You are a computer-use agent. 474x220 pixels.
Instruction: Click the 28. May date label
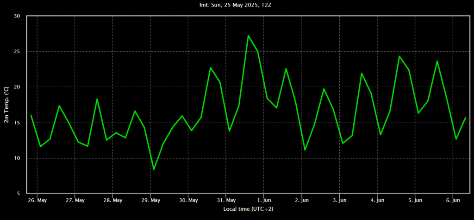112,201
